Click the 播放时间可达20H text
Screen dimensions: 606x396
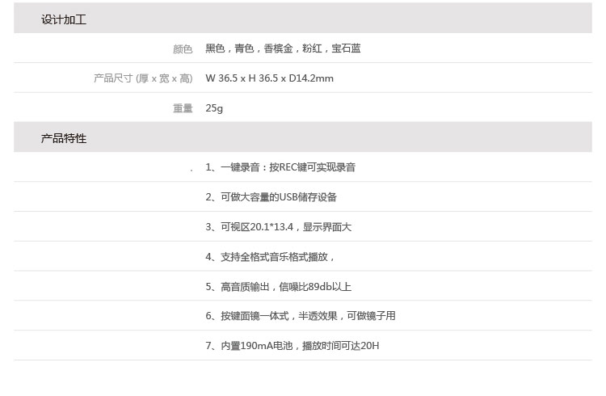pos(340,346)
